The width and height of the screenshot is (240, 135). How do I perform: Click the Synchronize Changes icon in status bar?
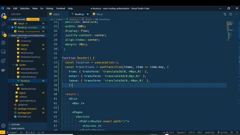point(21,132)
